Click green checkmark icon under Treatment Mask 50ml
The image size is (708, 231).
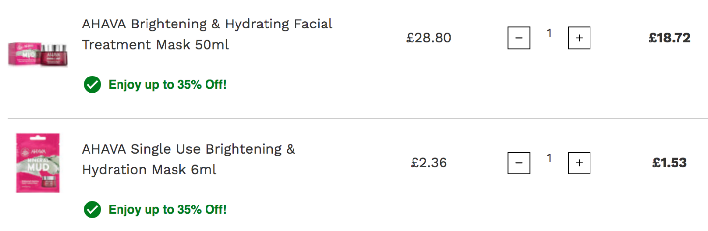click(x=92, y=85)
